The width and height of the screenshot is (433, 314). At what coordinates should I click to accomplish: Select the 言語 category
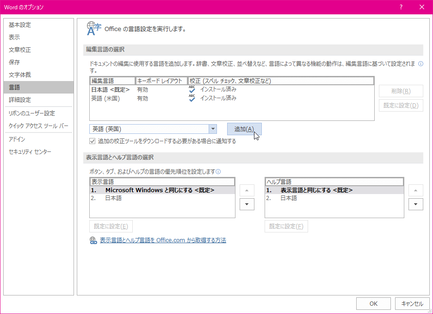39,88
